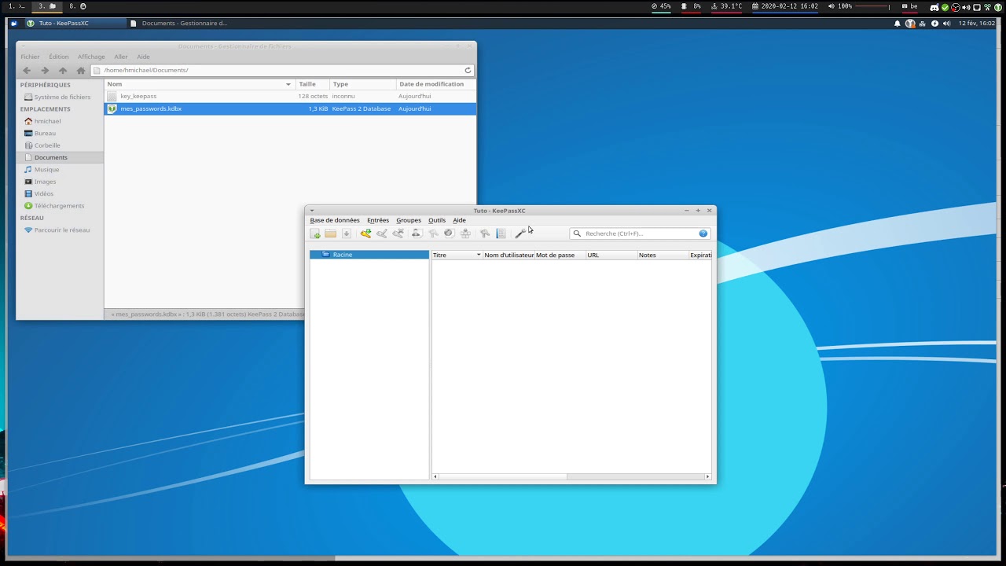Save the database with the down-arrow icon
1006x566 pixels.
pos(346,233)
